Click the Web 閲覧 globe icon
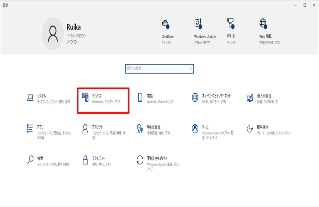The width and height of the screenshot is (319, 207). 263,24
